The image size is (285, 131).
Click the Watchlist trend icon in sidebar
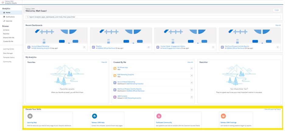4,21
